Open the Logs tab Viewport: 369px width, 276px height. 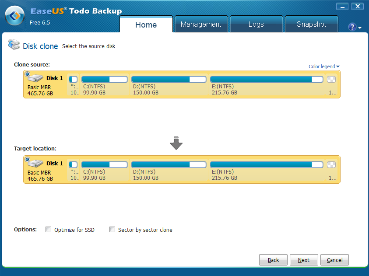(256, 24)
